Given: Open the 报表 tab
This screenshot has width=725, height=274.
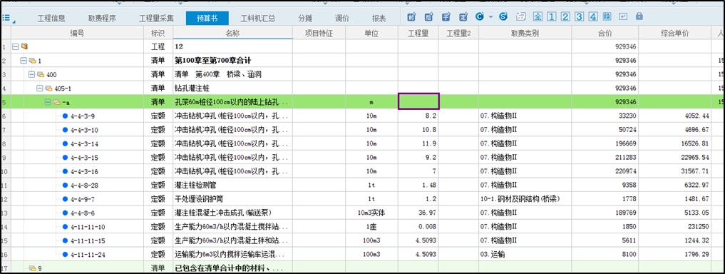Looking at the screenshot, I should click(x=379, y=19).
